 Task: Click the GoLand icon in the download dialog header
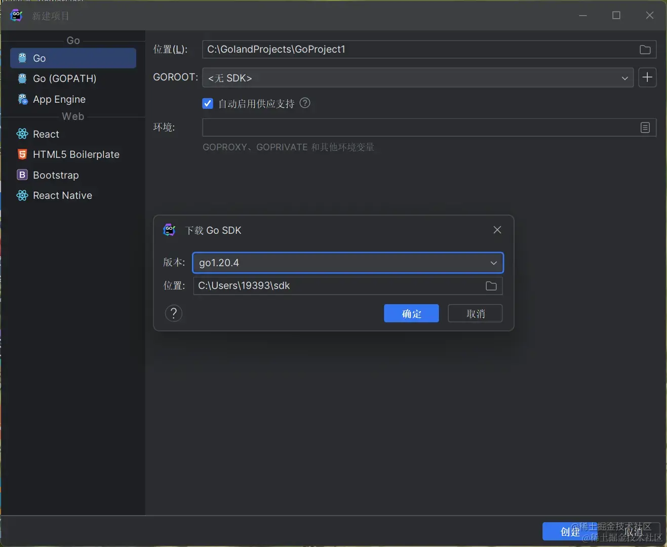(x=170, y=230)
